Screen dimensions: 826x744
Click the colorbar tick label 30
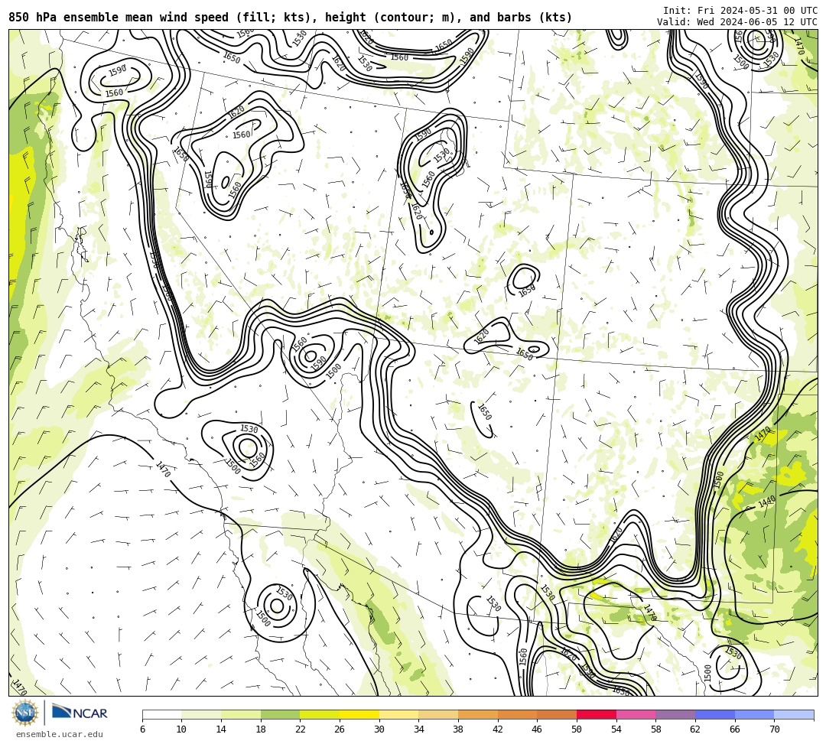(x=379, y=729)
